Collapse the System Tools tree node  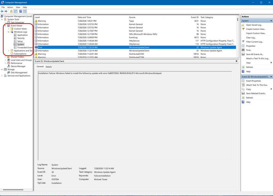click(x=2, y=19)
